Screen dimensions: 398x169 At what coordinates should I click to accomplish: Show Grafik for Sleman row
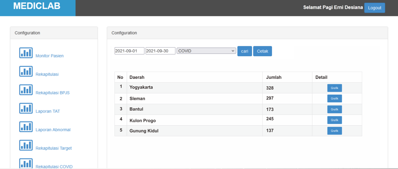334,98
